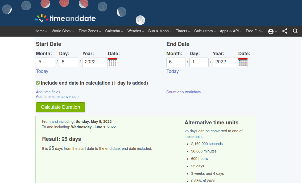
Task: Focus the Start Date Day field
Action: tap(69, 62)
